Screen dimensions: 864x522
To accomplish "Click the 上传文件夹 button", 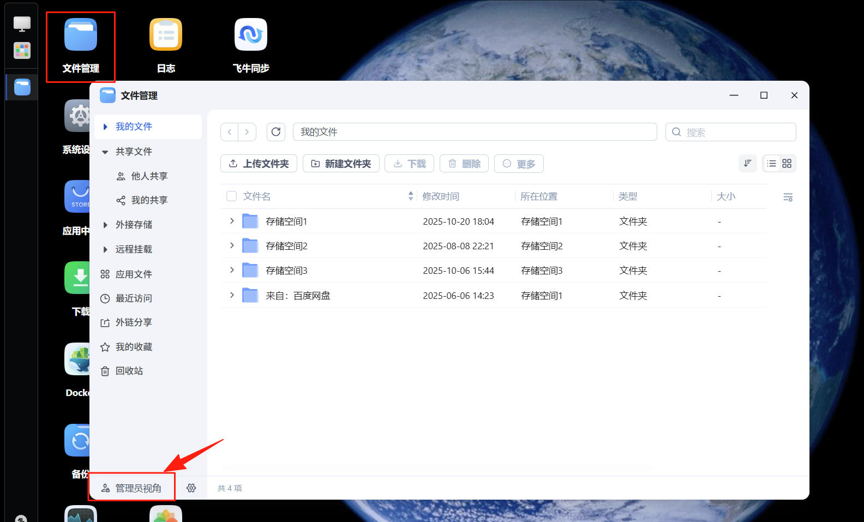I will point(259,164).
